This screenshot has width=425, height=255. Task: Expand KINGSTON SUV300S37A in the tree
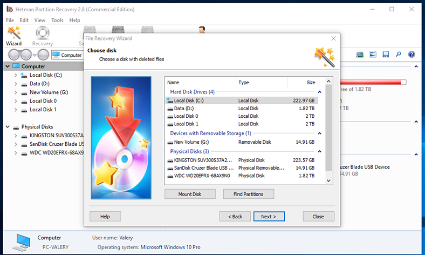coord(16,136)
